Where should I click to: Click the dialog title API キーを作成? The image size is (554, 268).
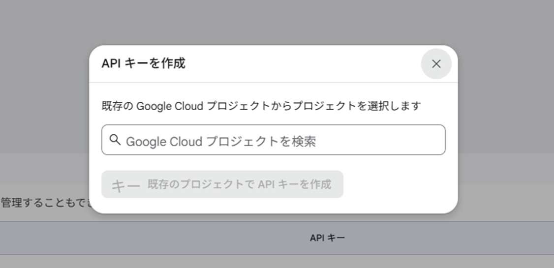tap(143, 63)
